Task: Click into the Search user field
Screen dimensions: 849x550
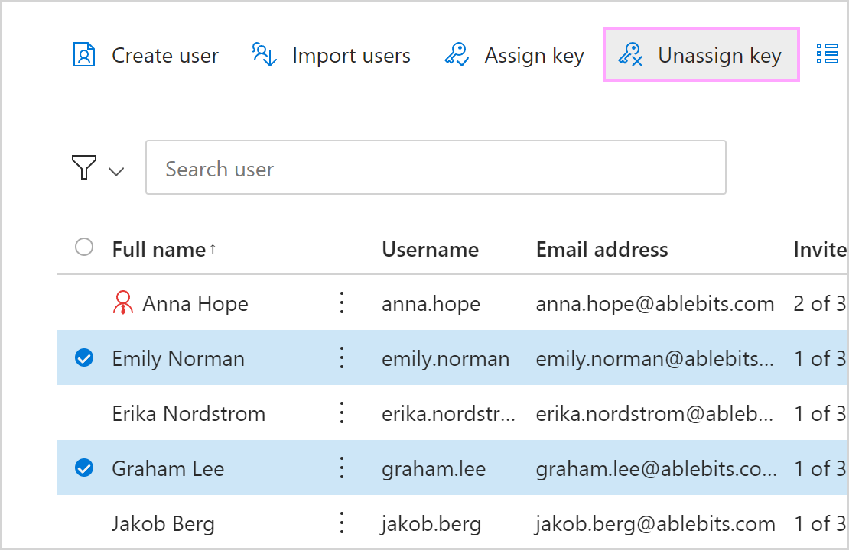Action: pyautogui.click(x=436, y=167)
